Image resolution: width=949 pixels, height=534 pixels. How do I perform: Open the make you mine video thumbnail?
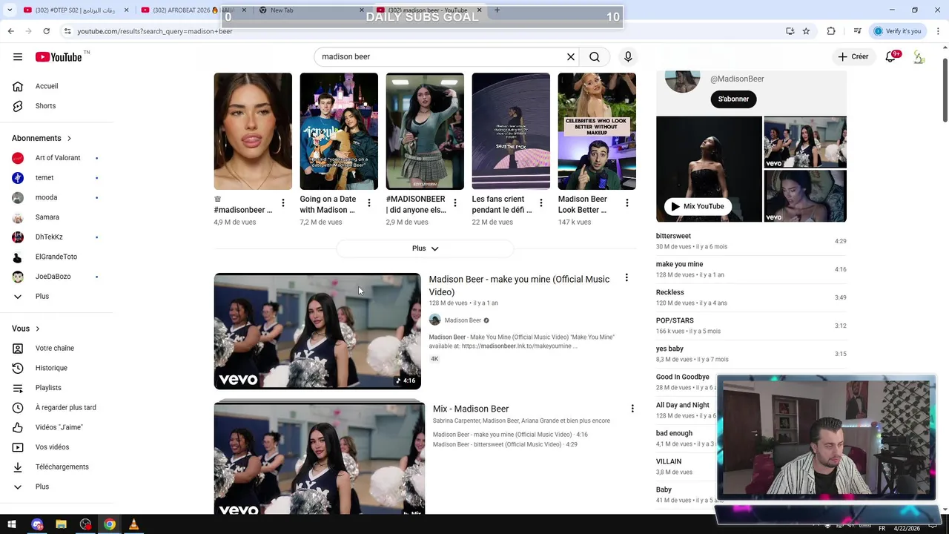317,332
